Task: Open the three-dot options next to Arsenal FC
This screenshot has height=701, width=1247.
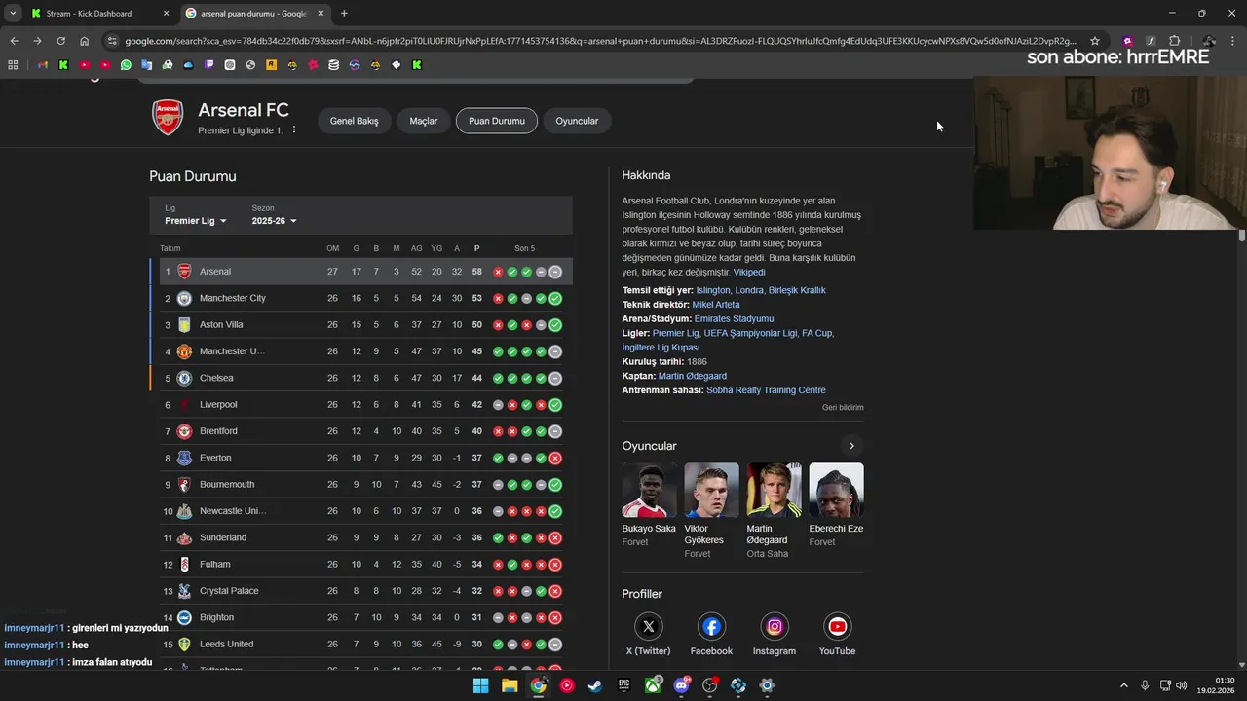Action: click(x=293, y=130)
